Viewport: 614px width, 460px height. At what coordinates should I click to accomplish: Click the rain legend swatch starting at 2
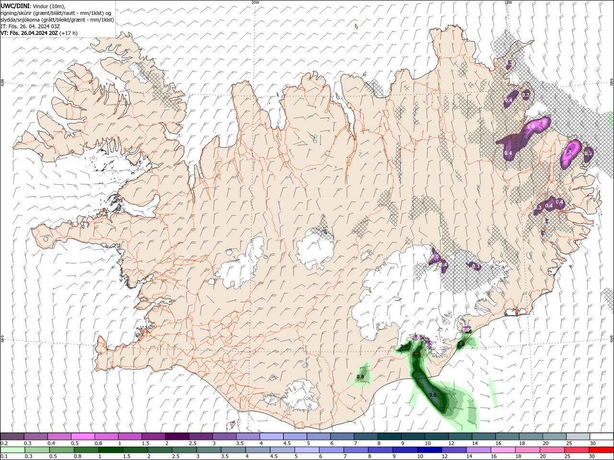click(159, 450)
